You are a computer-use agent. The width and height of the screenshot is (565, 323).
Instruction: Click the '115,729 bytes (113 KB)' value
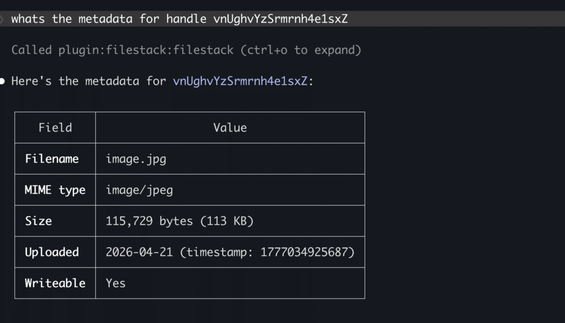(x=179, y=221)
